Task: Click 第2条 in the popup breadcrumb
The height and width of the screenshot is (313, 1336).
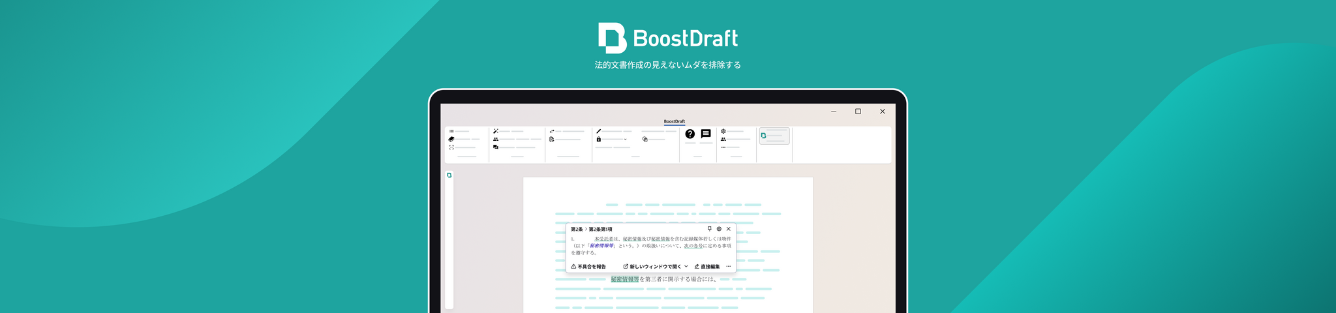Action: [x=577, y=230]
